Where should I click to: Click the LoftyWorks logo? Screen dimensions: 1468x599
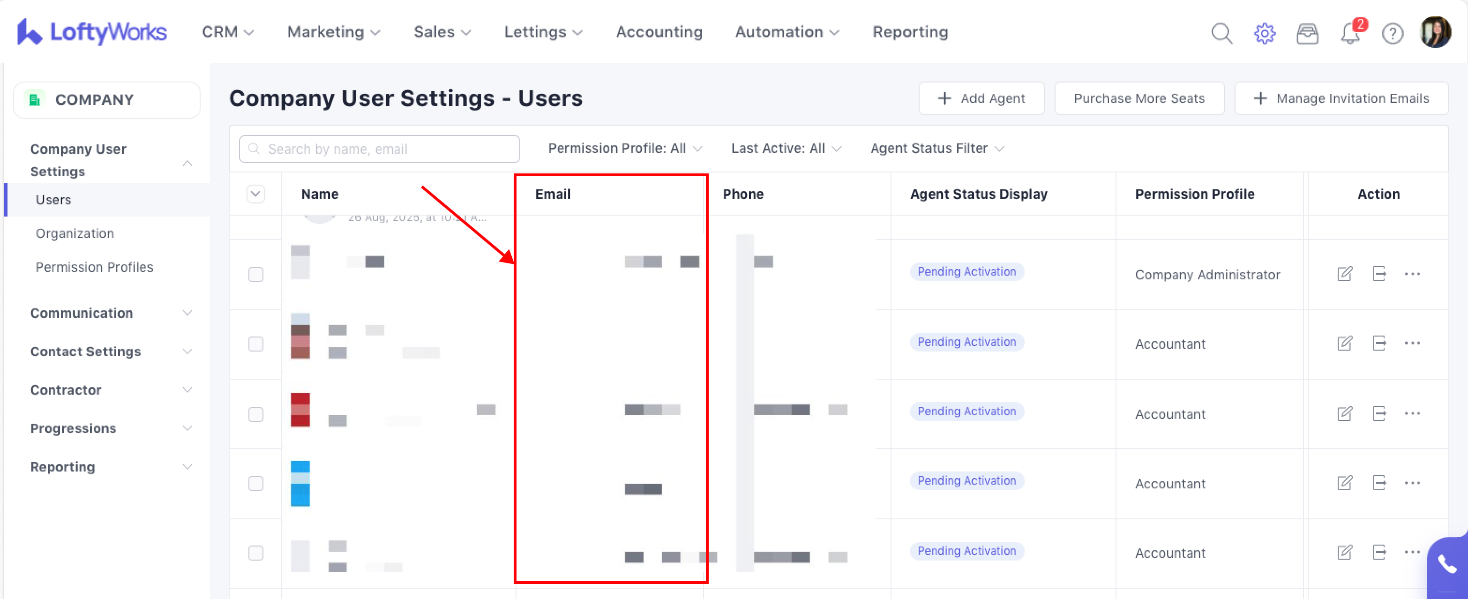pos(92,32)
